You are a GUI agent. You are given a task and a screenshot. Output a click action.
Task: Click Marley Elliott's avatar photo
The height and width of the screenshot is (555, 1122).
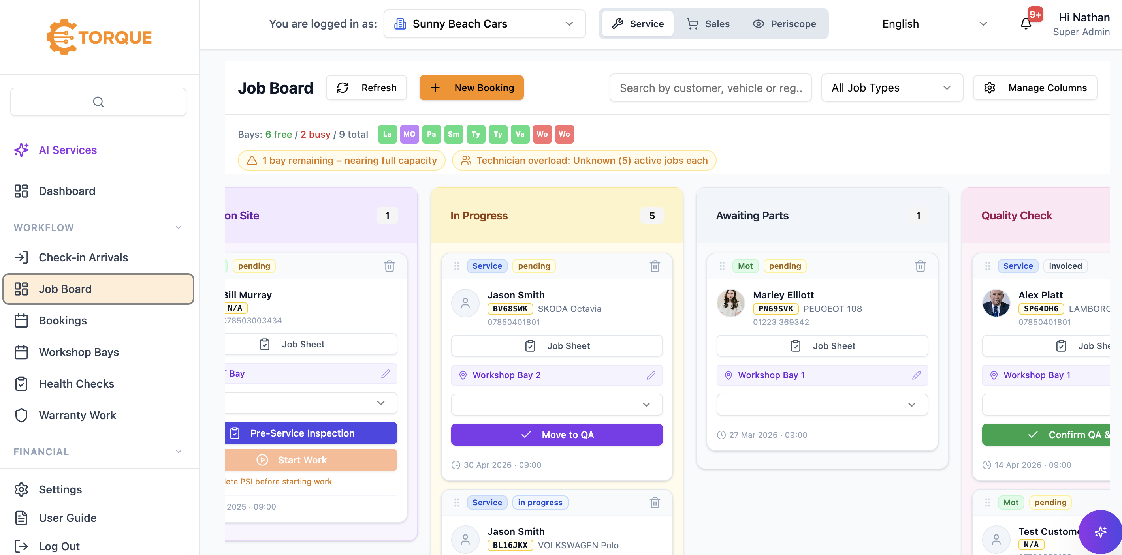pos(730,303)
